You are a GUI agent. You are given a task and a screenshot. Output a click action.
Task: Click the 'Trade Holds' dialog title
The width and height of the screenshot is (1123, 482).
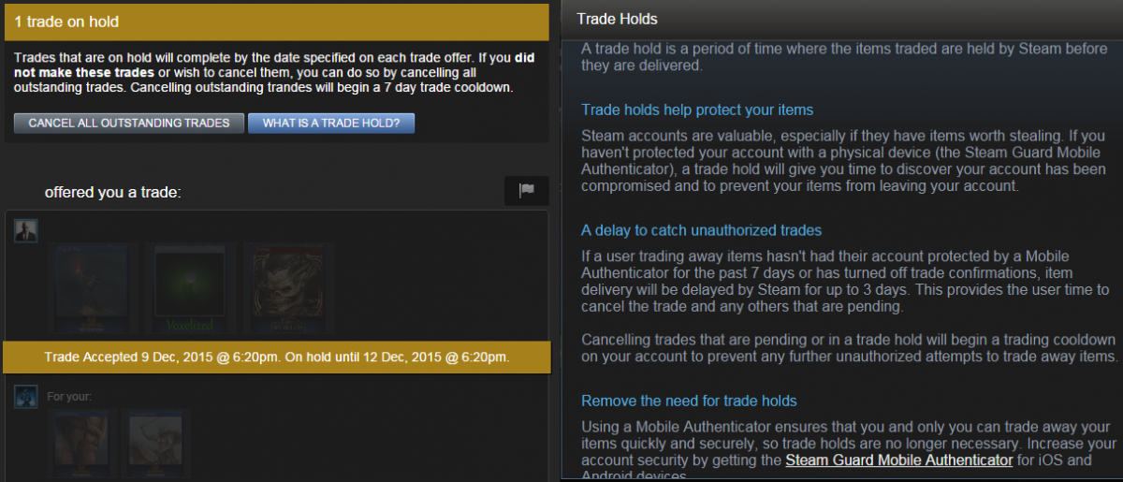(x=617, y=19)
